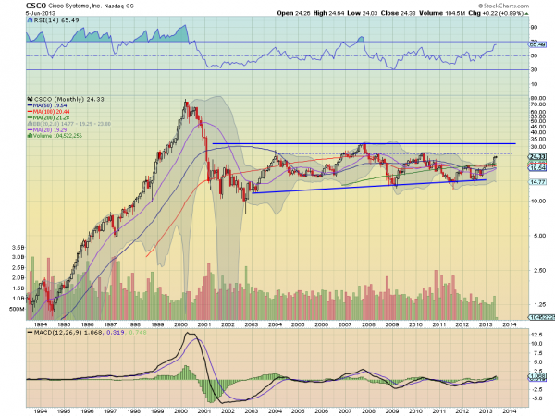Viewport: 555px width, 416px height.
Task: Click the CSCO (Monthly) 24.33 legend entry
Action: click(x=67, y=100)
